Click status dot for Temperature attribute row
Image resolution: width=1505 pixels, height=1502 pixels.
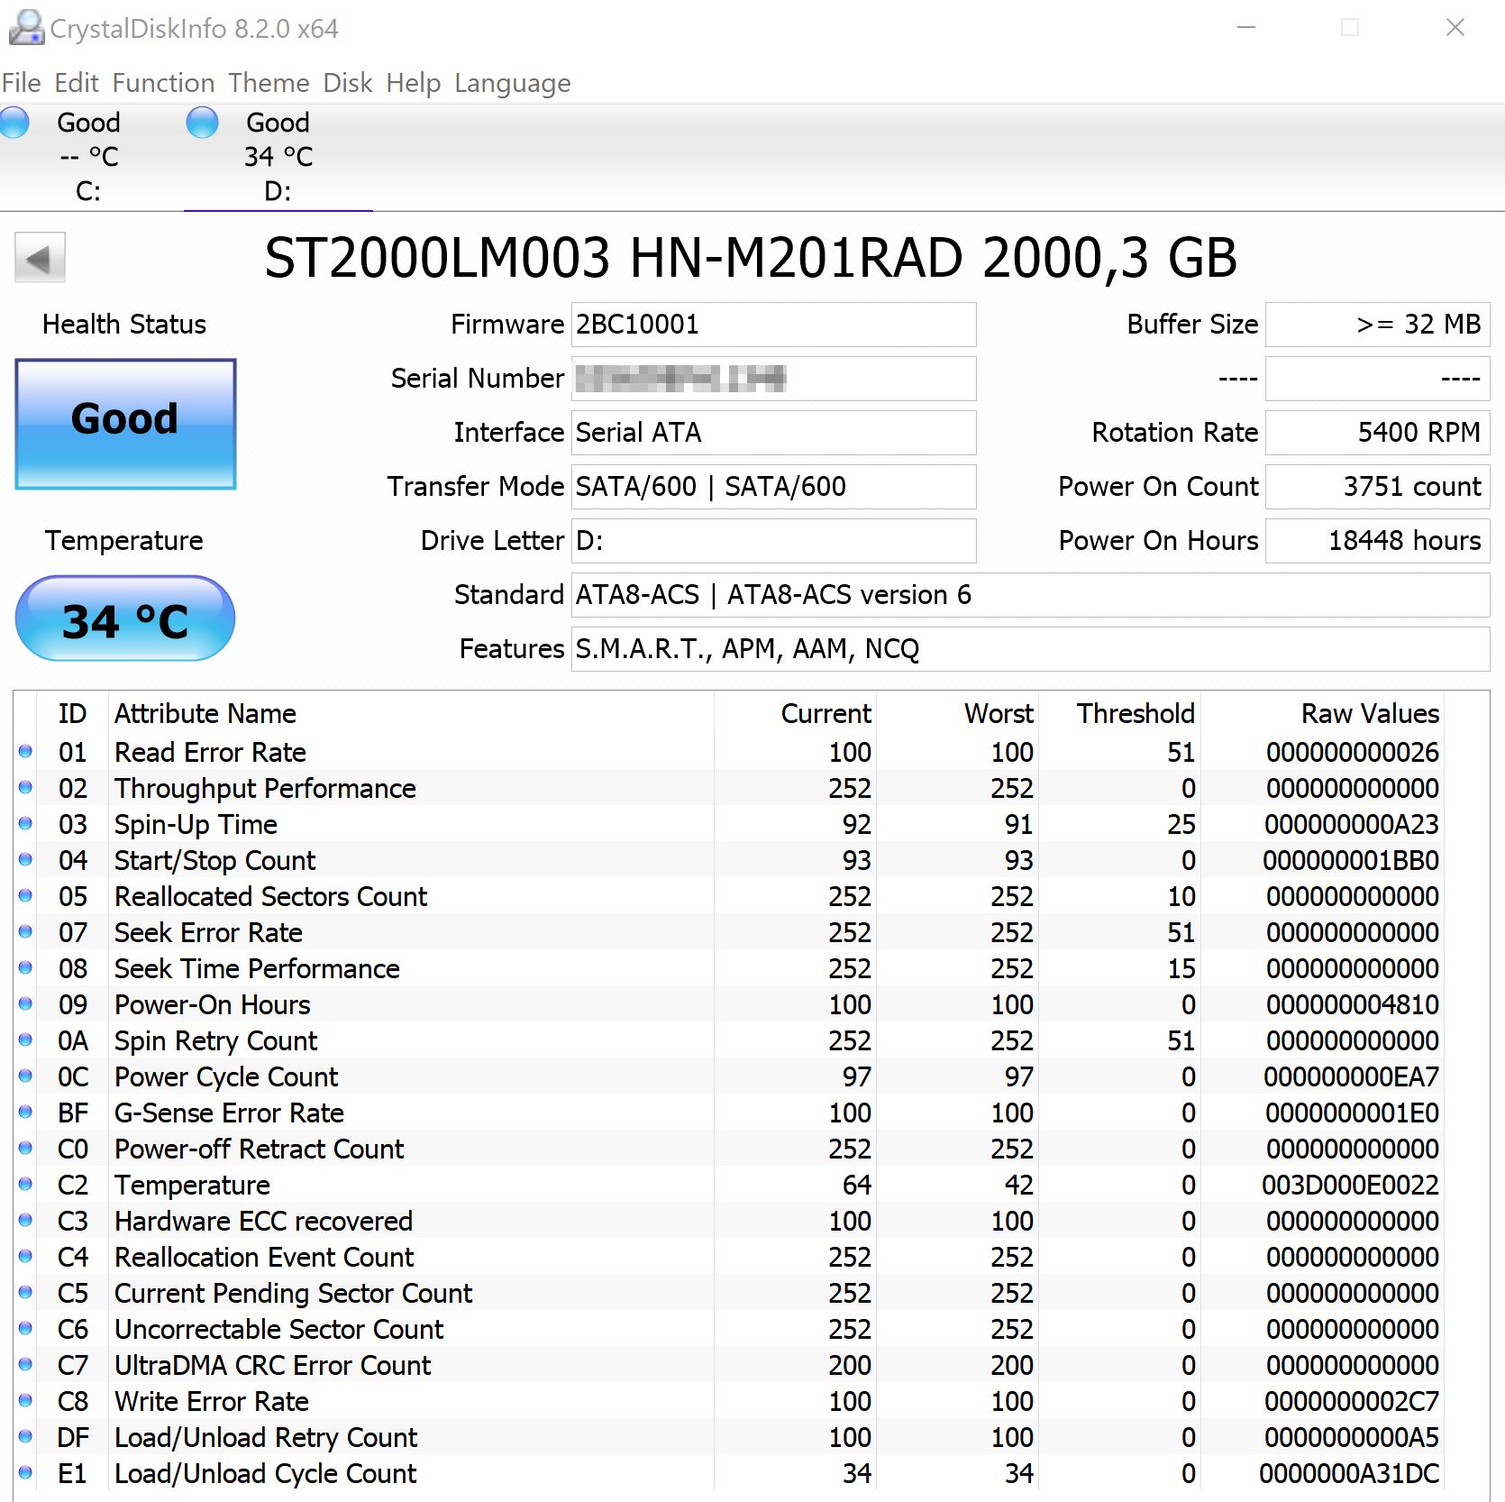(x=25, y=1184)
